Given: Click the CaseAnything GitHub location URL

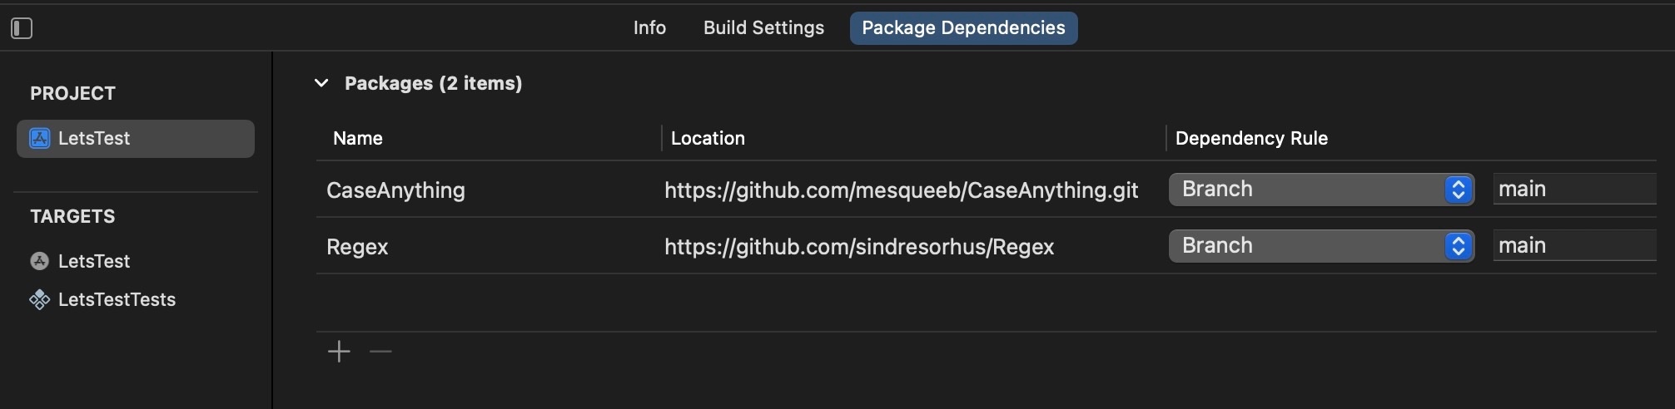Looking at the screenshot, I should (x=901, y=190).
